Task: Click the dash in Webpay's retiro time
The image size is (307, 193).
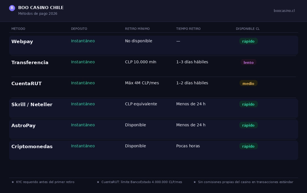Action: point(178,41)
